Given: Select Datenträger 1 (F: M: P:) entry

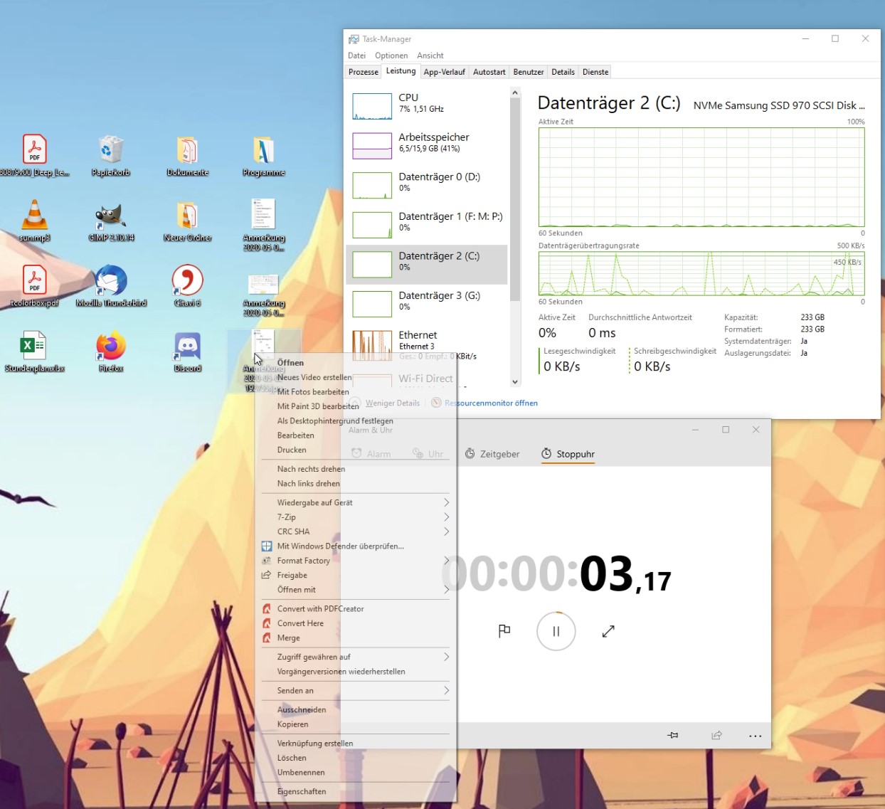Looking at the screenshot, I should (426, 225).
